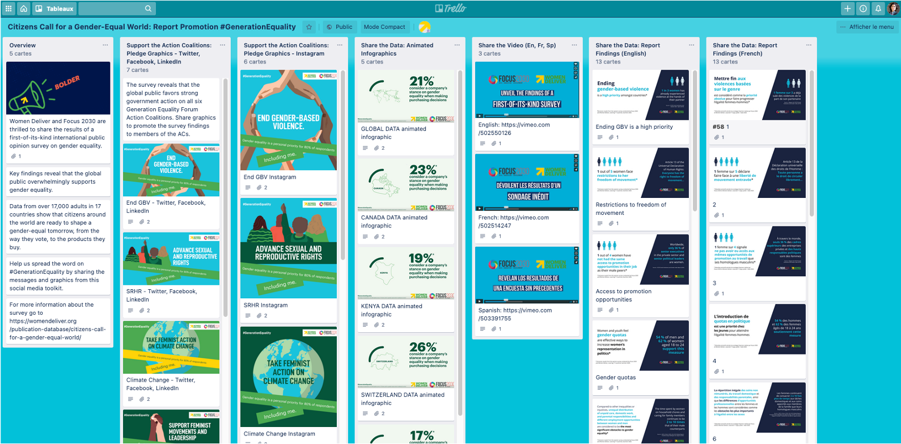Open Share the Video list menu
The width and height of the screenshot is (901, 444).
(x=574, y=45)
